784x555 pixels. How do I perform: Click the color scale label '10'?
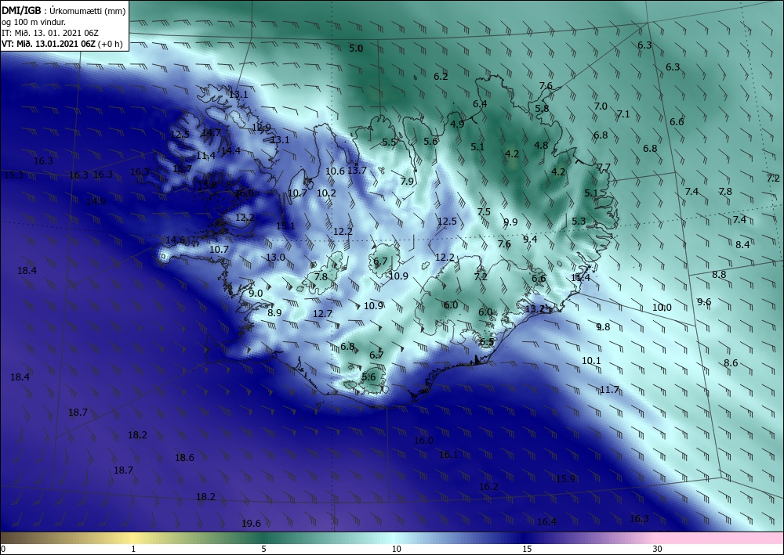[396, 549]
